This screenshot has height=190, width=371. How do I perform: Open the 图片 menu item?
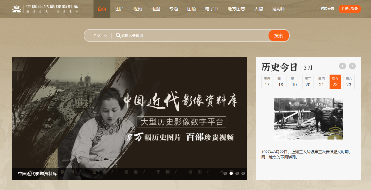(120, 9)
